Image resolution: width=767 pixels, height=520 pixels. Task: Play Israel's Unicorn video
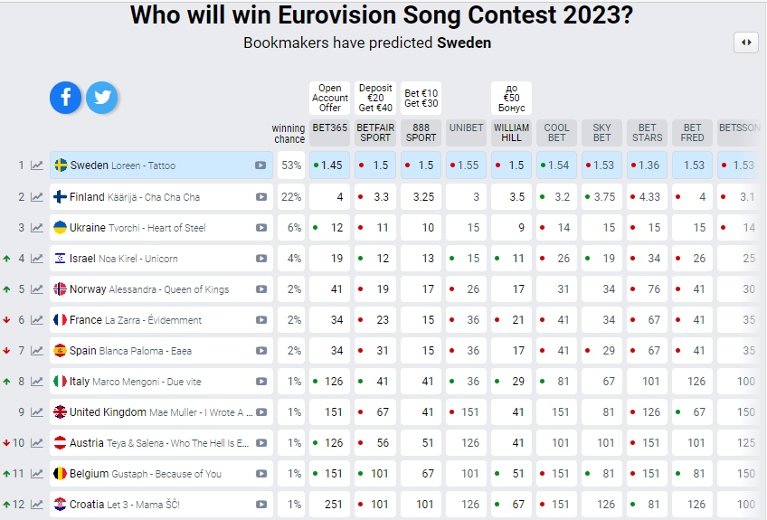[260, 259]
